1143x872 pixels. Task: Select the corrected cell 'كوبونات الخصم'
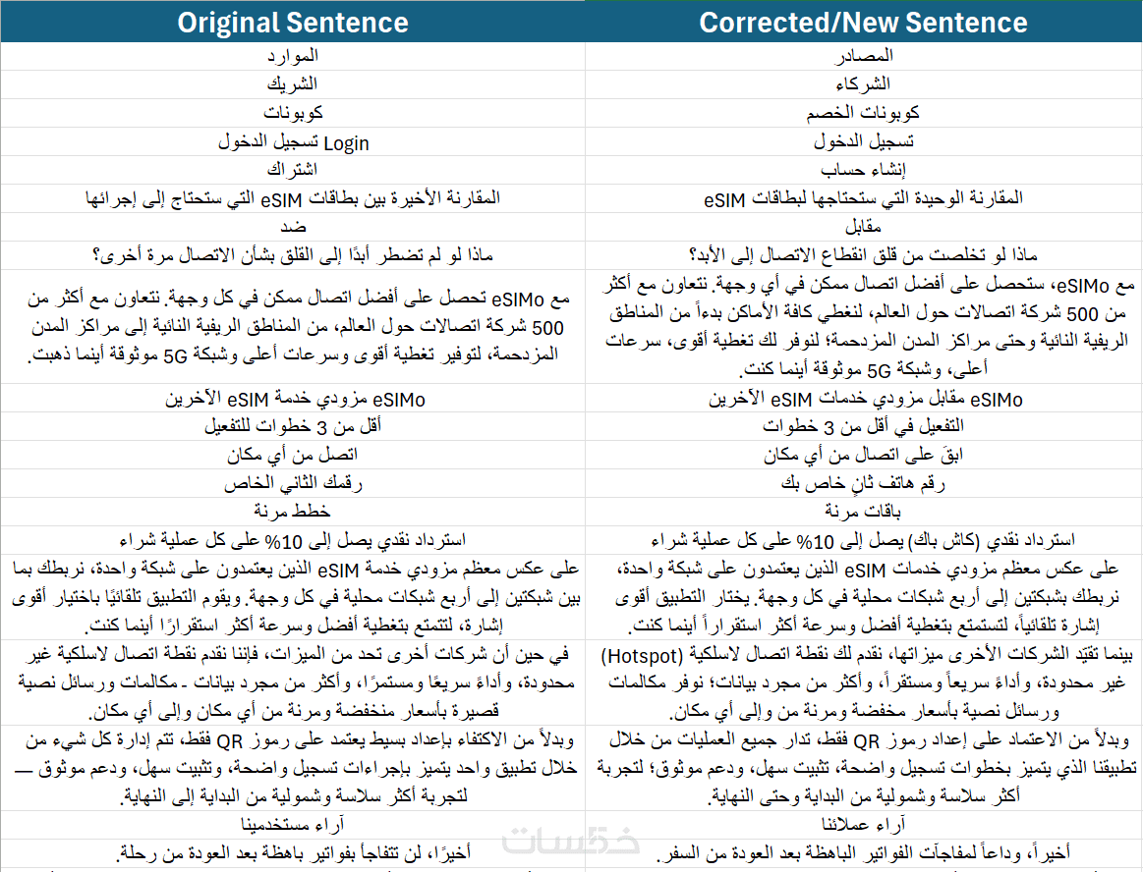coord(864,113)
